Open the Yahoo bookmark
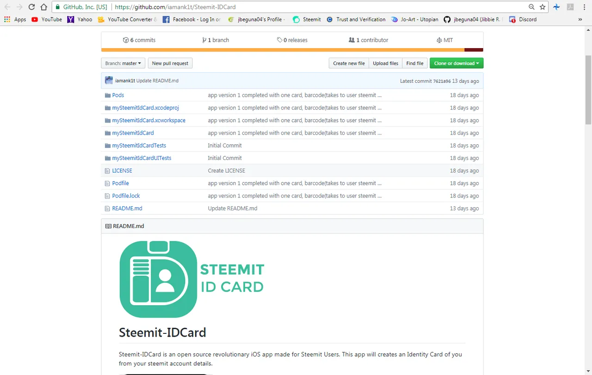 point(80,19)
